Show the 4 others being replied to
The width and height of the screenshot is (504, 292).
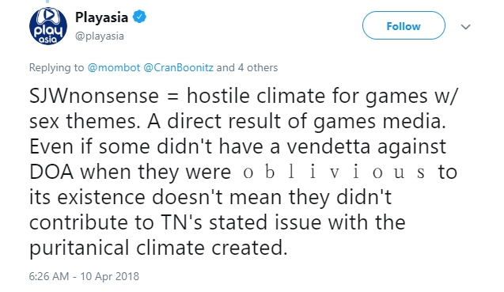coord(258,68)
